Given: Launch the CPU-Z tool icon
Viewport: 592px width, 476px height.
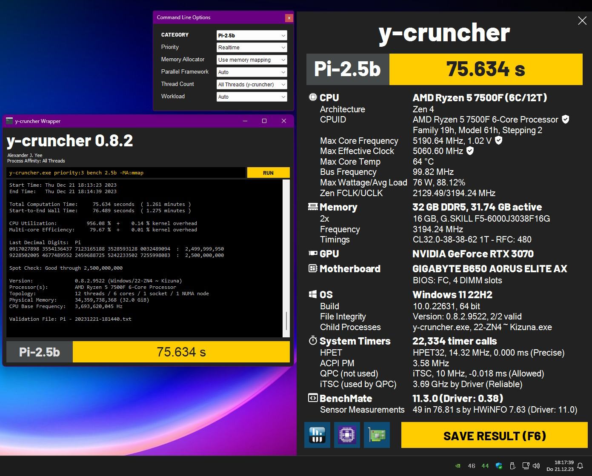Looking at the screenshot, I should [x=347, y=435].
